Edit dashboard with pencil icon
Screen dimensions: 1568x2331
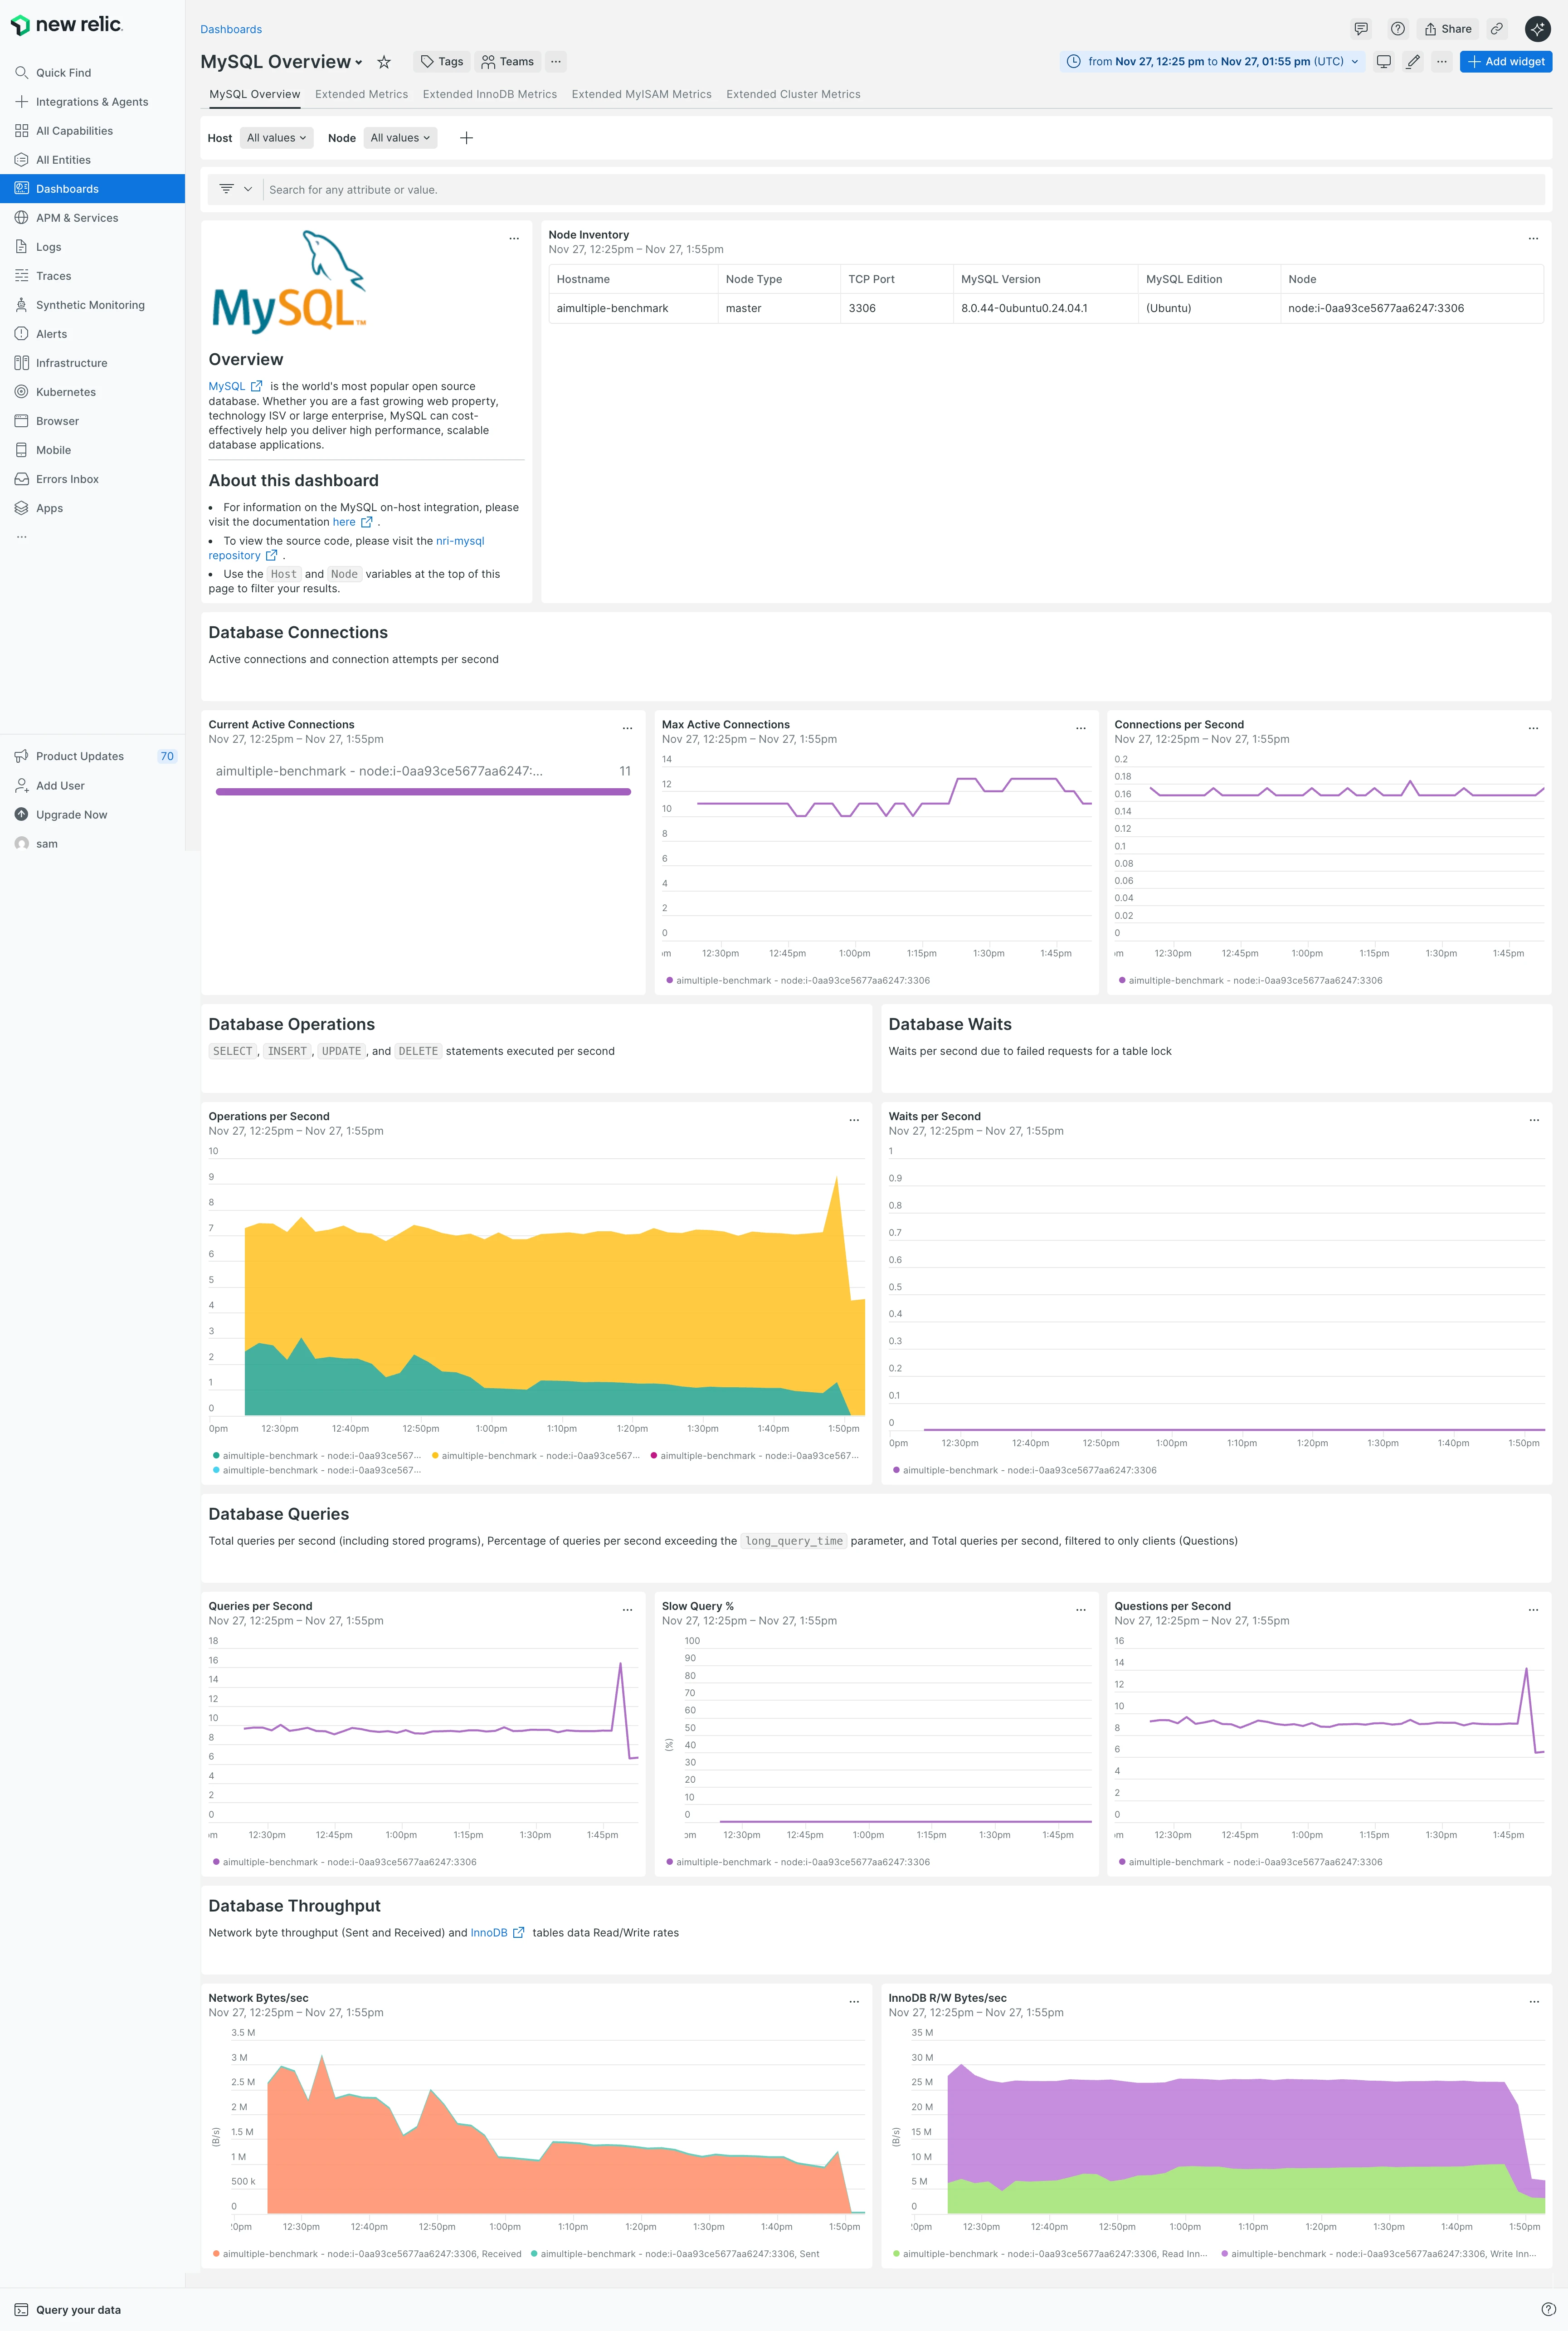[1413, 62]
